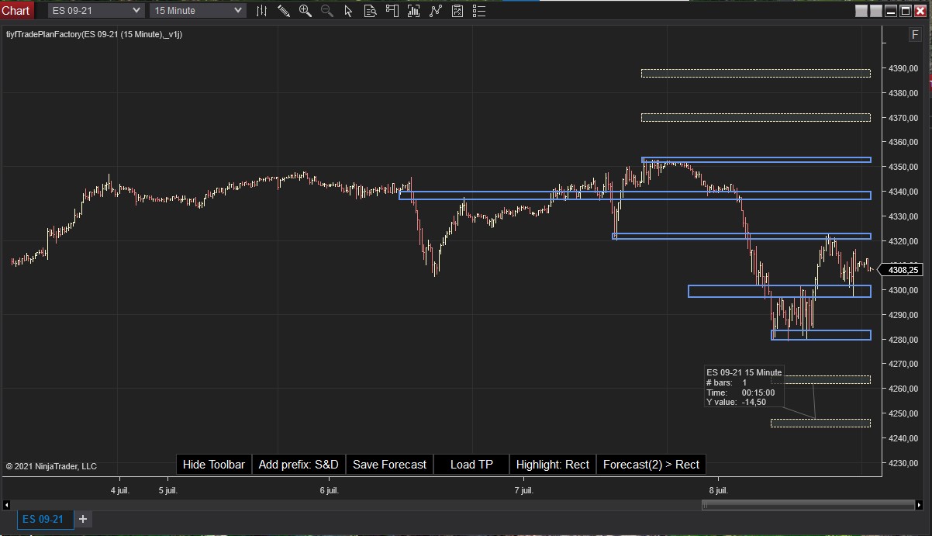Click the zoom in magnifier

[x=305, y=11]
